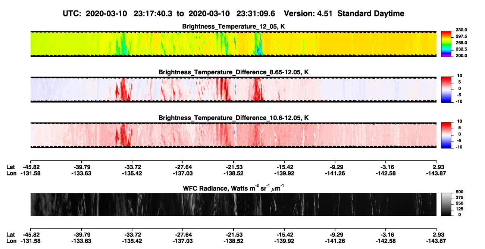Viewport: 485px width, 249px height.
Task: Click longitude '-138.52' below the WFC Radiance panel
Action: (x=234, y=241)
